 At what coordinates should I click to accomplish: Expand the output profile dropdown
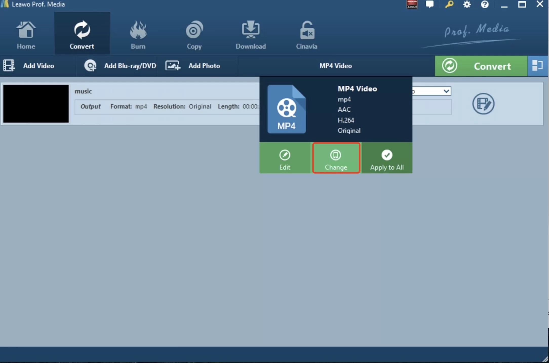(x=446, y=91)
